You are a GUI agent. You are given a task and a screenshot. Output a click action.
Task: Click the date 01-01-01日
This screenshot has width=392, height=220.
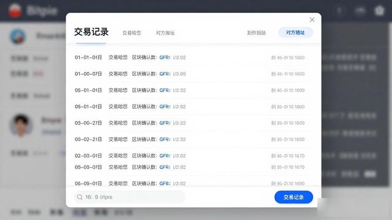coord(88,57)
